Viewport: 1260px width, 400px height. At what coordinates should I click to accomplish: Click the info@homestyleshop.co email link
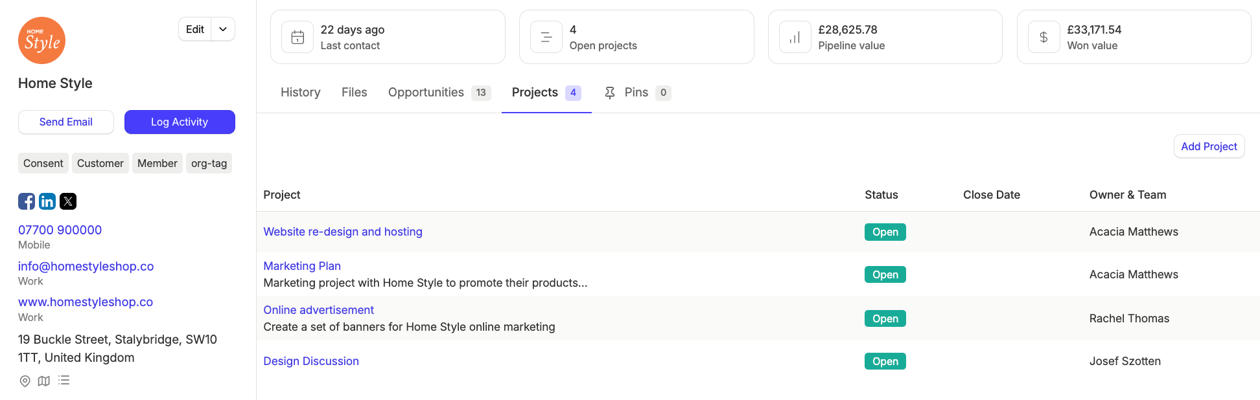point(86,266)
